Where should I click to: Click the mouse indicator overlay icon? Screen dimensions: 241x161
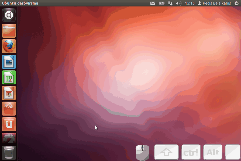point(143,152)
